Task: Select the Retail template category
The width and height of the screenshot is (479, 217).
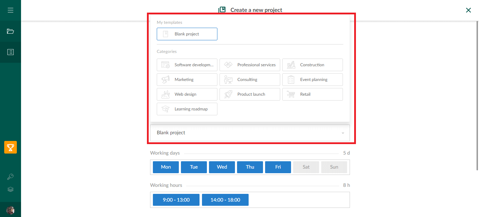Action: 312,94
